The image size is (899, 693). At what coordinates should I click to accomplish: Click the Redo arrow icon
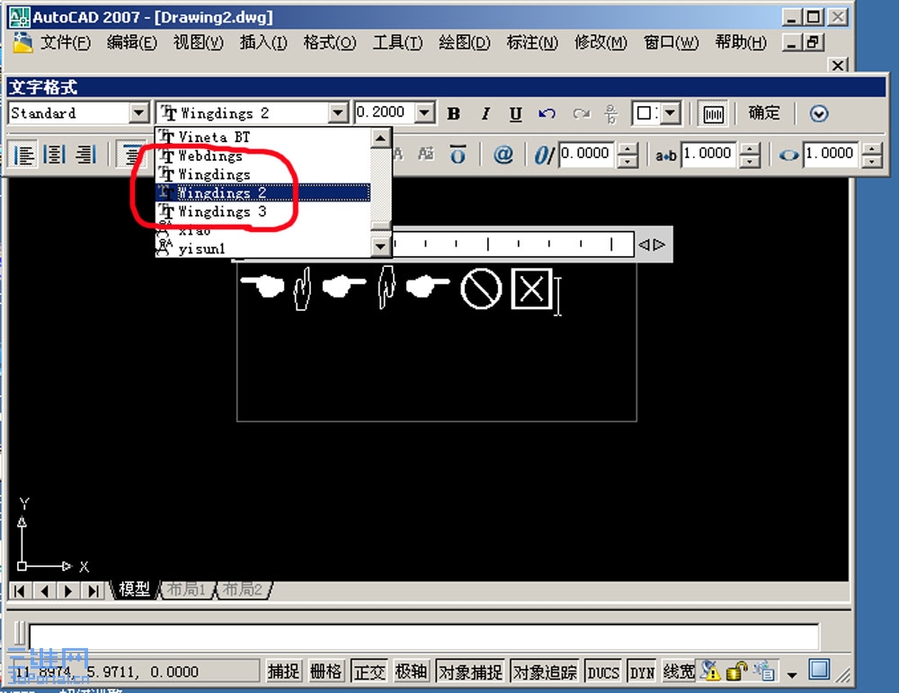(582, 113)
